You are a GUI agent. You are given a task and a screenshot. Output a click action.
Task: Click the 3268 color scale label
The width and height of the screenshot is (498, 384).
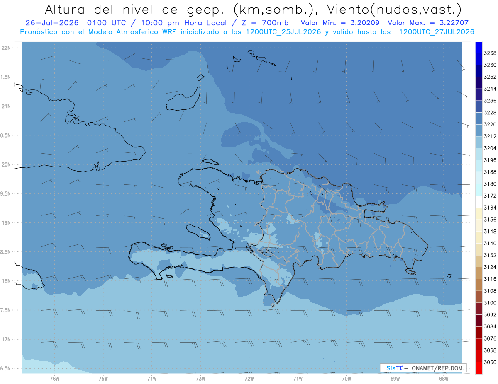(x=490, y=53)
